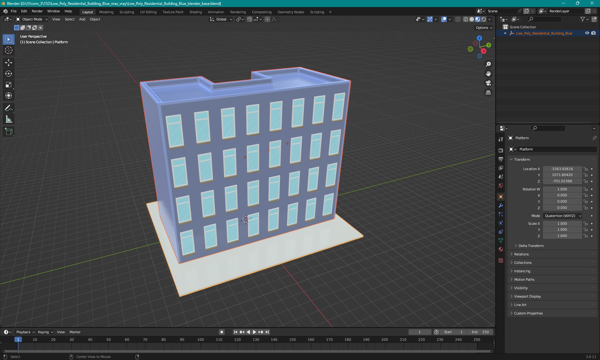Click the End frame 250 field
Viewport: 600px width, 360px height.
pyautogui.click(x=480, y=332)
